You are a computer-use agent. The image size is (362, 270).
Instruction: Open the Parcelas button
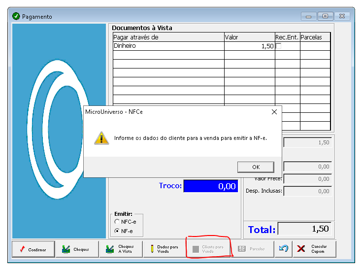point(252,249)
